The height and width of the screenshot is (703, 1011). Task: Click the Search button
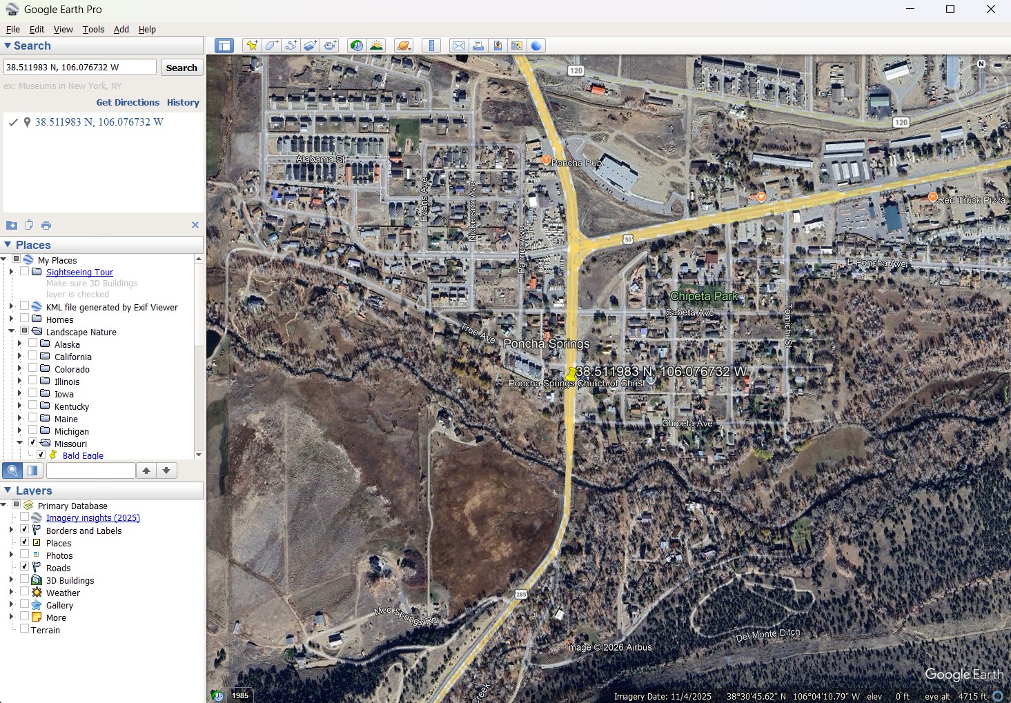[x=181, y=68]
